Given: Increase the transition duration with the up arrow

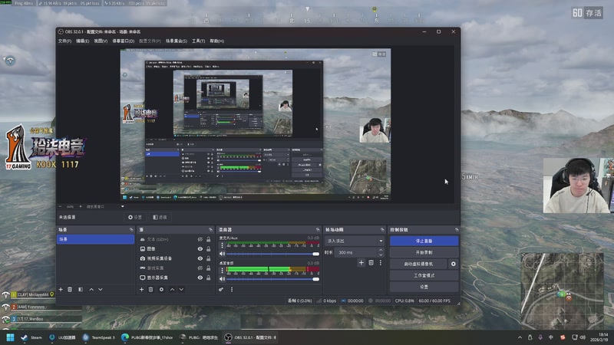Looking at the screenshot, I should pyautogui.click(x=381, y=251).
